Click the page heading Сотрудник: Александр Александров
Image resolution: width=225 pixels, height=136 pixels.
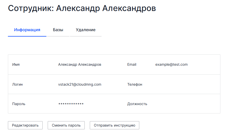(82, 8)
